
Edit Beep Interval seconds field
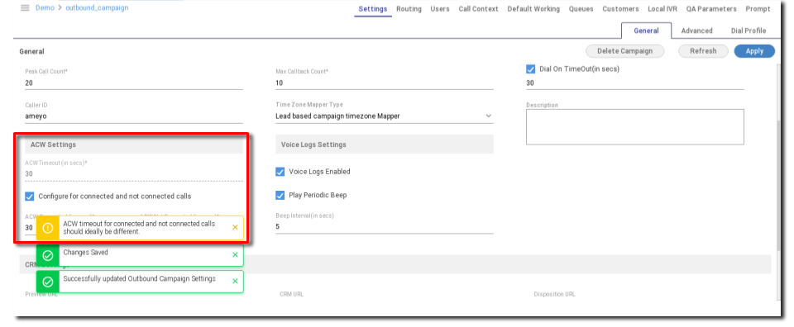pos(385,227)
